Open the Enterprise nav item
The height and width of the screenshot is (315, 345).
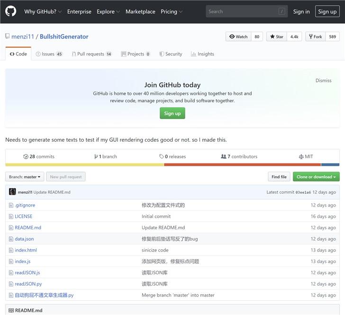click(x=79, y=12)
